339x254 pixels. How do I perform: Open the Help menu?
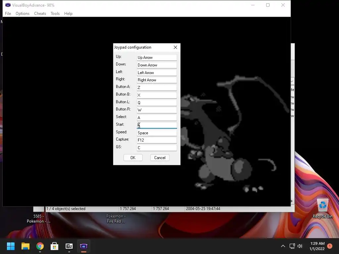point(68,13)
